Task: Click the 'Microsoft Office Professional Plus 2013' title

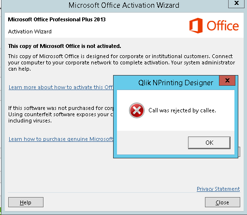Action: pyautogui.click(x=57, y=19)
